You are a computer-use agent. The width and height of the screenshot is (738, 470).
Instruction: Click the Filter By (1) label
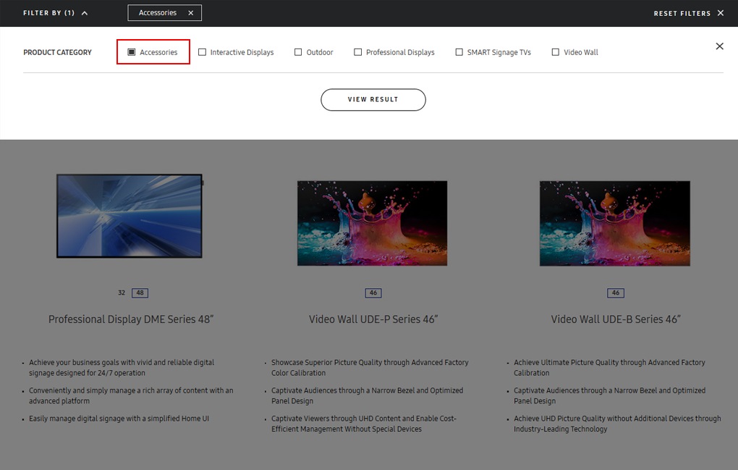[49, 13]
